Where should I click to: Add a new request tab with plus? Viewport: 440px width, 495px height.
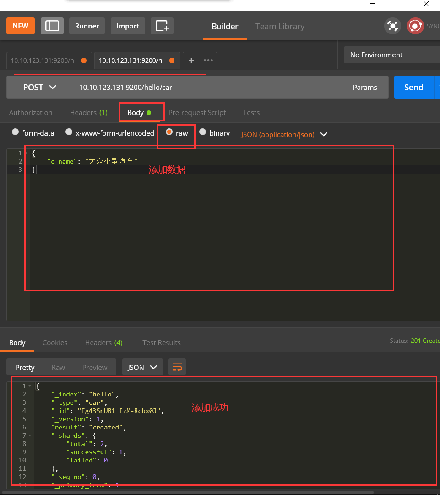[x=191, y=60]
